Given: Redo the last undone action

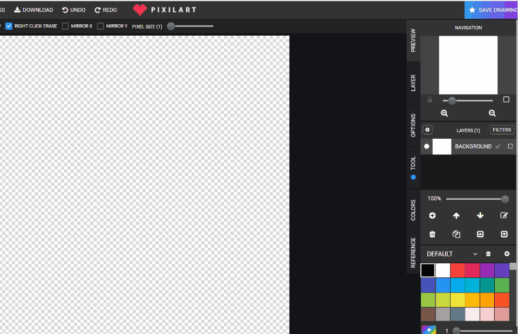Looking at the screenshot, I should pyautogui.click(x=106, y=10).
